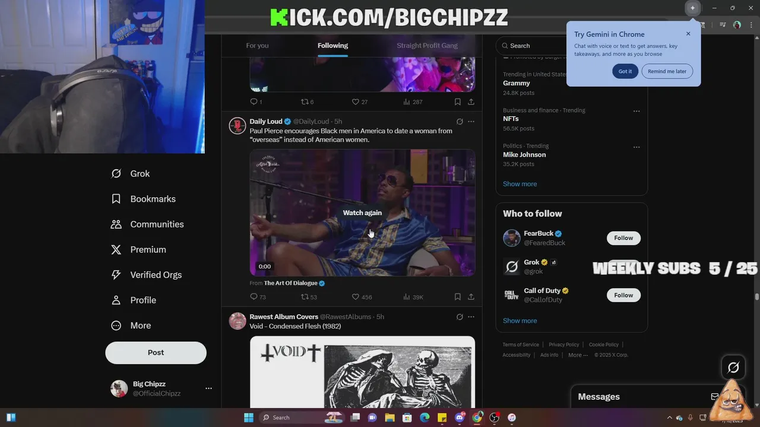Open Big Chipzz account options menu
This screenshot has width=760, height=427.
coord(208,388)
